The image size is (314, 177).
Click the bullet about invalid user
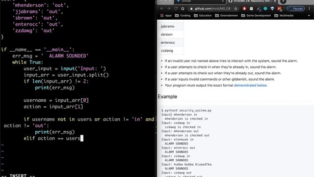(x=231, y=61)
